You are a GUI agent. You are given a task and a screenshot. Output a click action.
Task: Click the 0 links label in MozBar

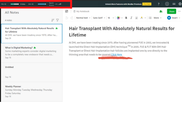coord(23,4)
